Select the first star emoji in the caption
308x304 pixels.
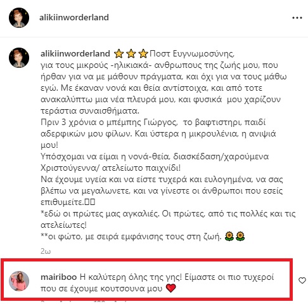119,54
